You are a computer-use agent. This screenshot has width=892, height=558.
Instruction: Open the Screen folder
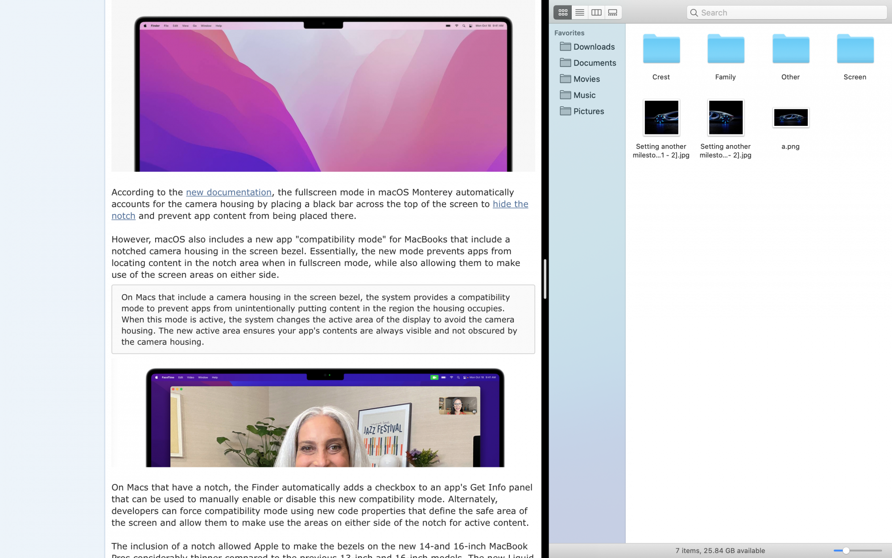coord(855,49)
